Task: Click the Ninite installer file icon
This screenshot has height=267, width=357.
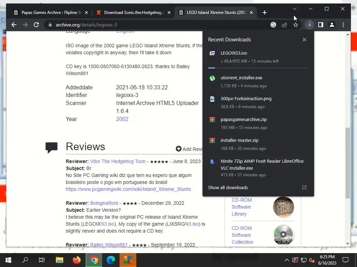Action: (x=212, y=161)
